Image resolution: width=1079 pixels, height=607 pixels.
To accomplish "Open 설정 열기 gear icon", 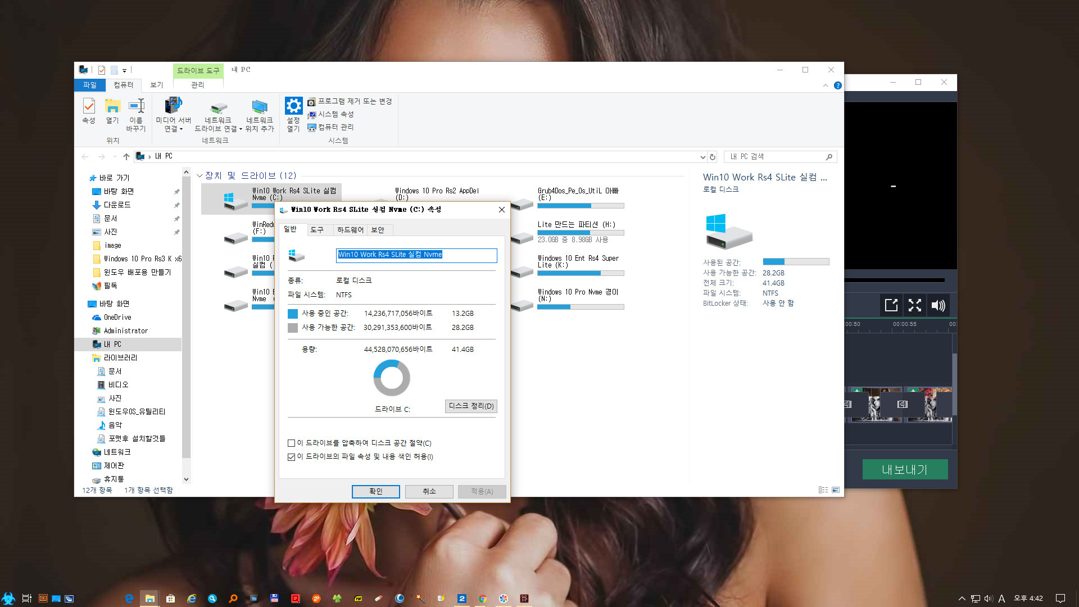I will (293, 115).
